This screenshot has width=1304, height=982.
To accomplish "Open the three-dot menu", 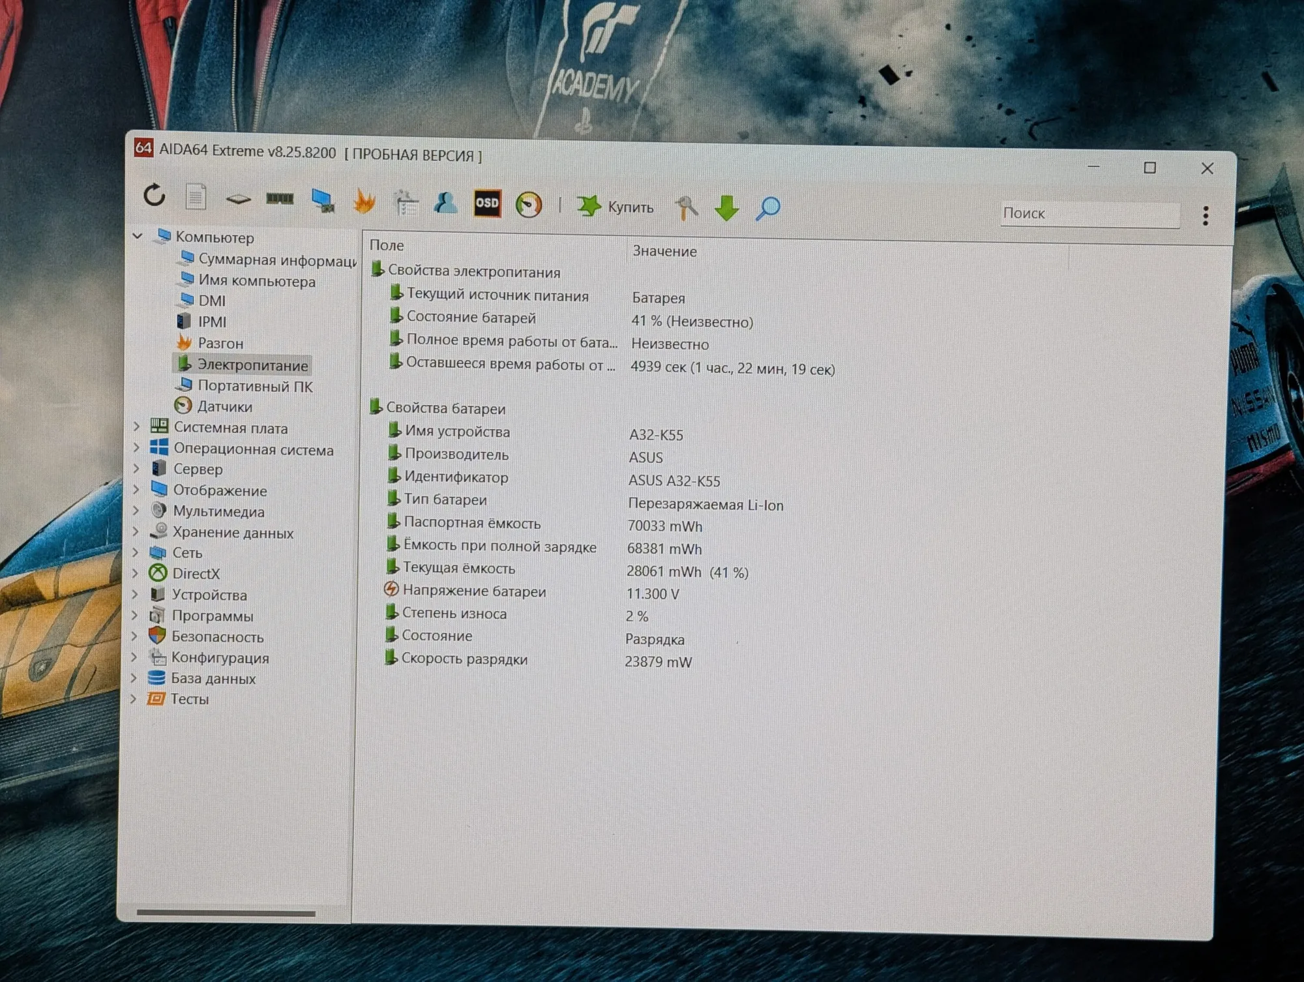I will point(1206,215).
